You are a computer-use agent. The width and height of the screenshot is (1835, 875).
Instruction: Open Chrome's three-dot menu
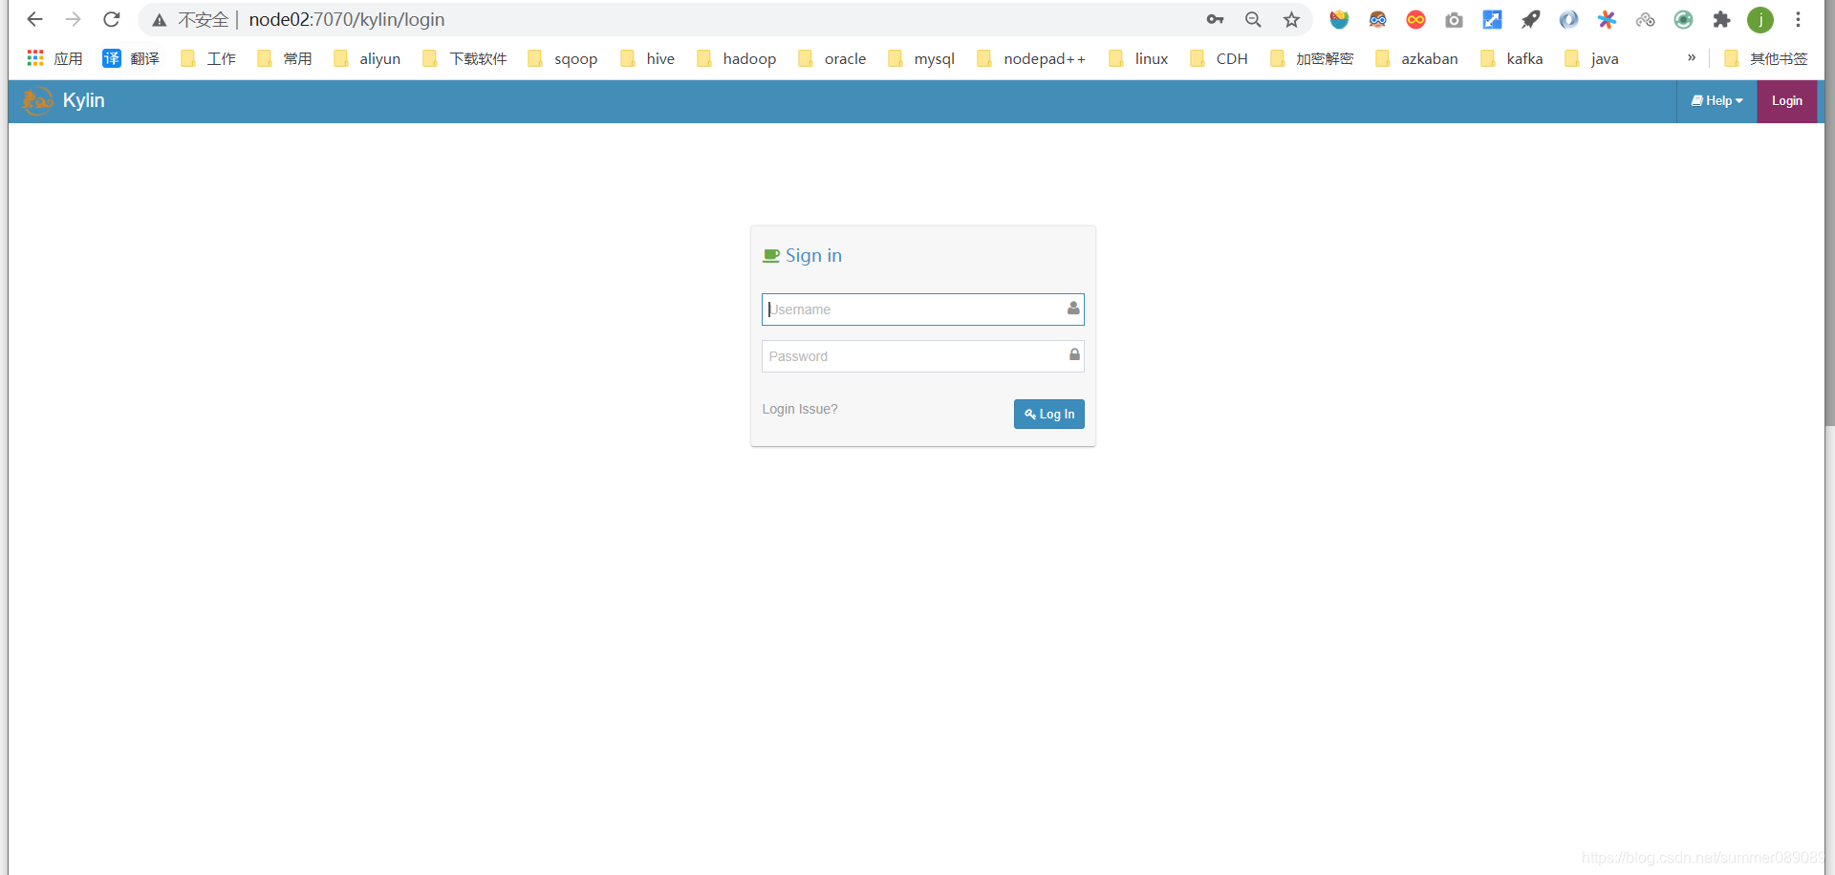[1798, 19]
